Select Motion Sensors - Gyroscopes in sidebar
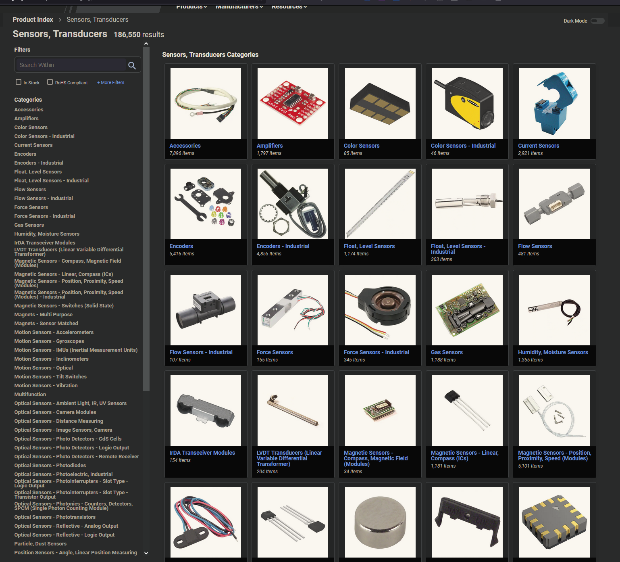Screen dimensions: 620x562 pos(49,341)
